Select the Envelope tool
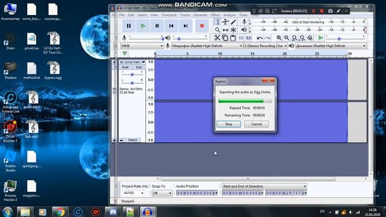This screenshot has width=386, height=217. [x=225, y=22]
